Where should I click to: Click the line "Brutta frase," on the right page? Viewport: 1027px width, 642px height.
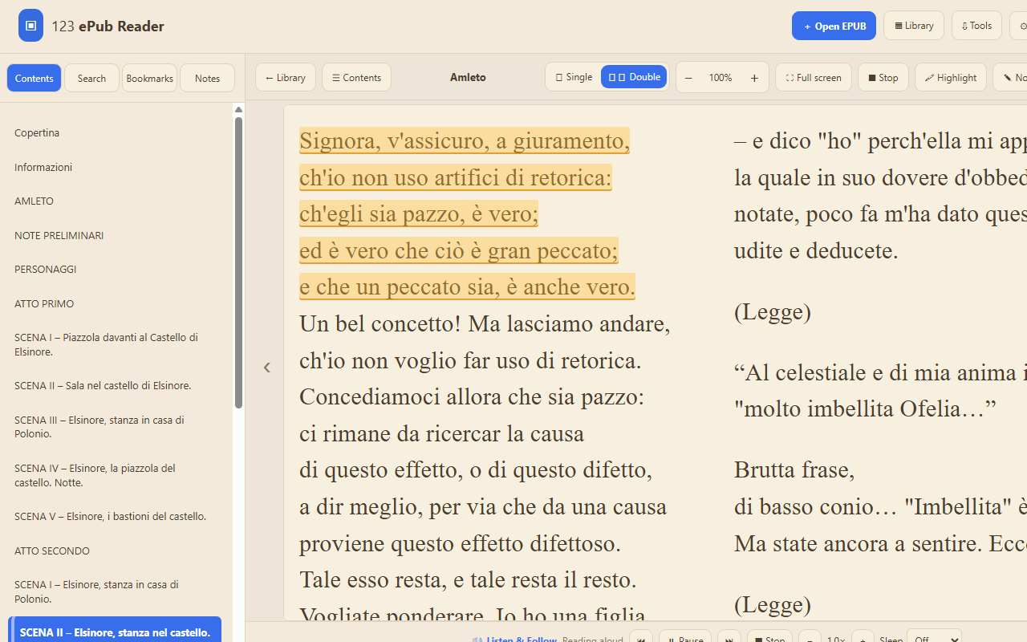[794, 469]
